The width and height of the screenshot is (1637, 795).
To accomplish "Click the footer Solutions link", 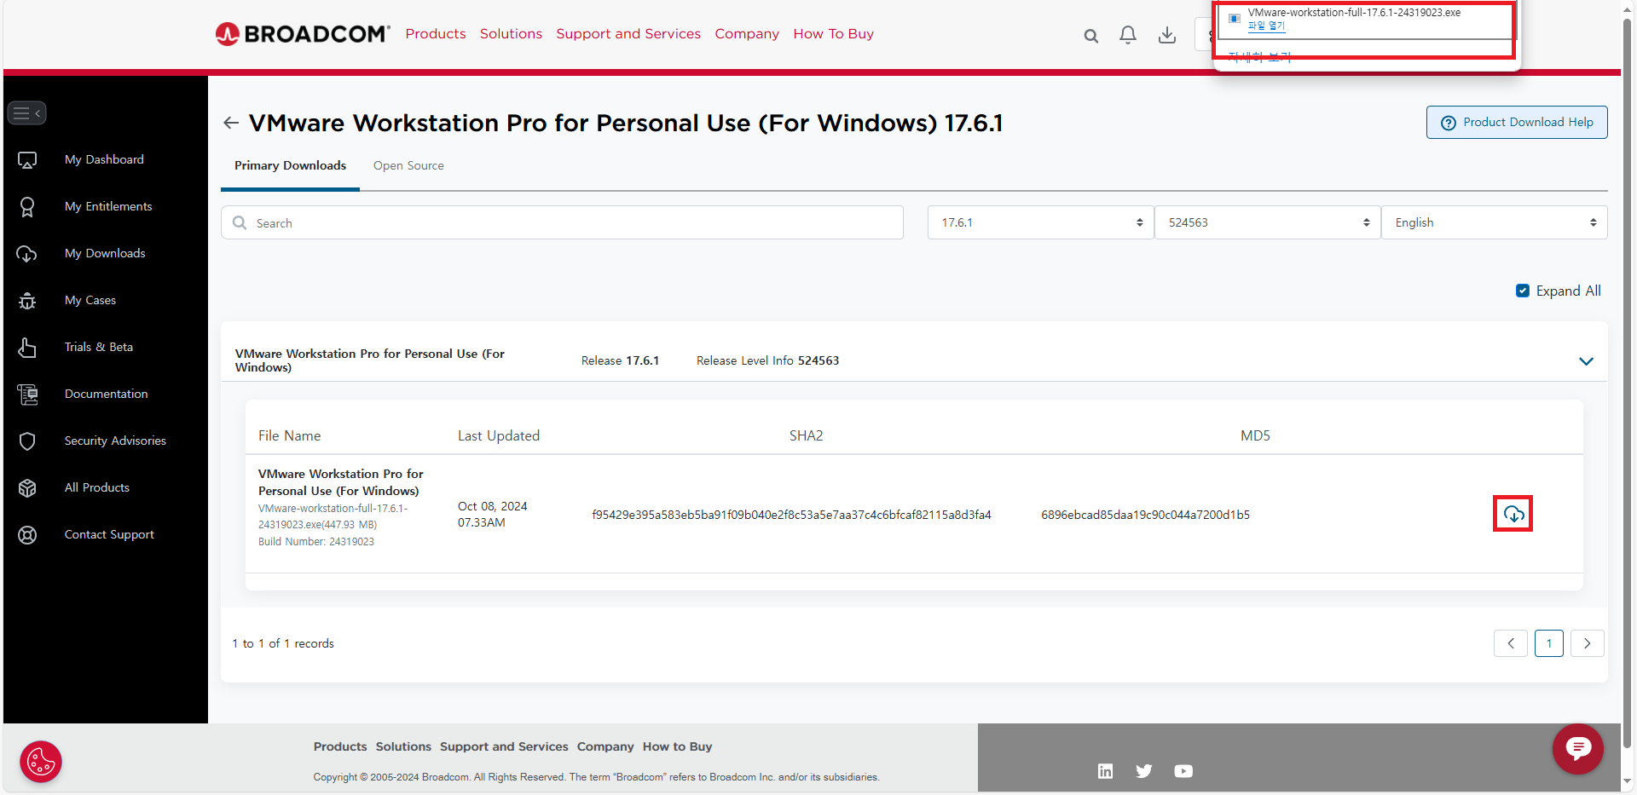I will (x=403, y=746).
